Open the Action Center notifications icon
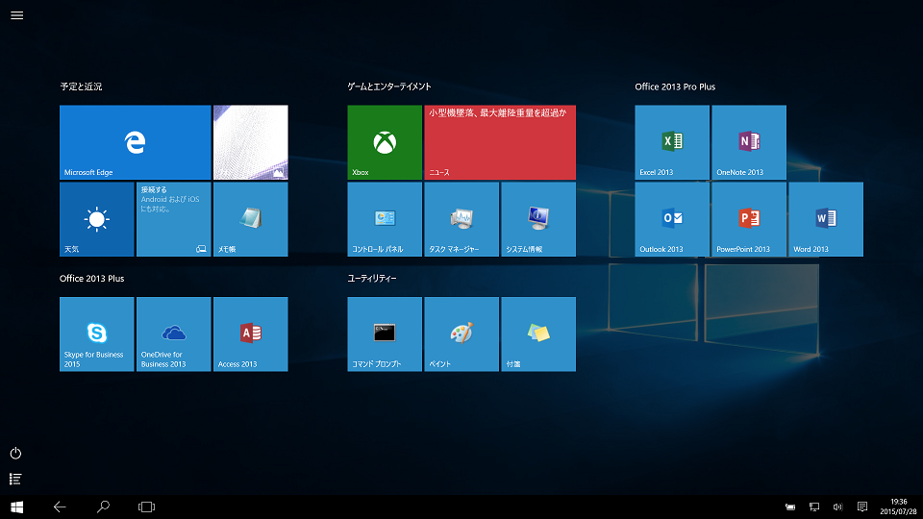Viewport: 923px width, 519px height. (862, 507)
